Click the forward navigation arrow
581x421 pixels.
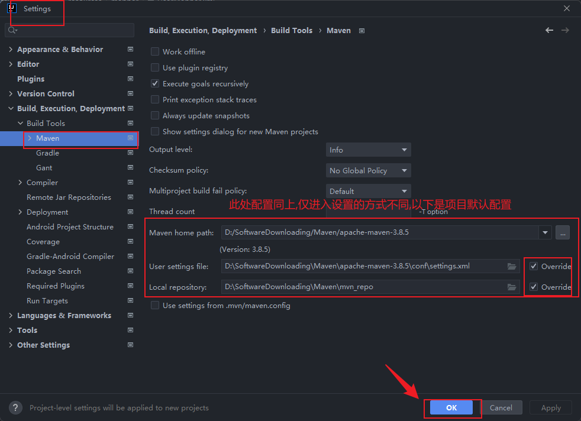tap(566, 30)
